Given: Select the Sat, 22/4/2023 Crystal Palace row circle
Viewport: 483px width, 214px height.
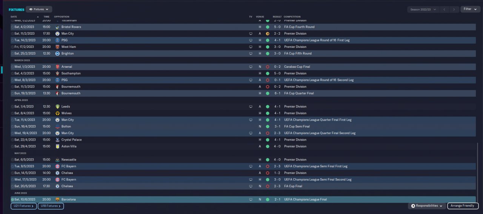Looking at the screenshot, I should [x=12, y=140].
